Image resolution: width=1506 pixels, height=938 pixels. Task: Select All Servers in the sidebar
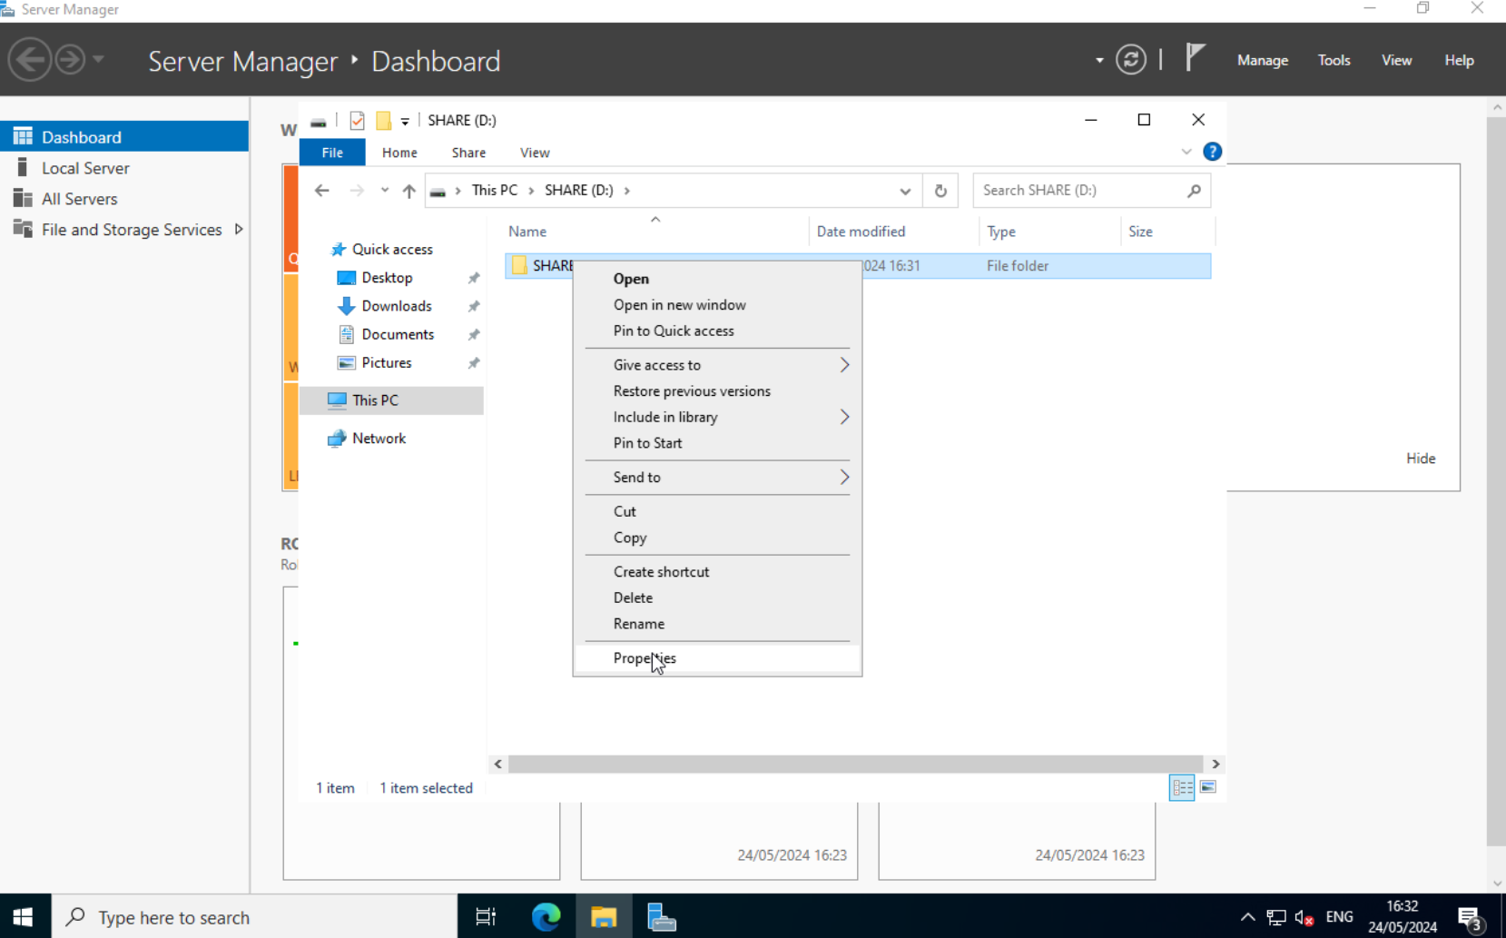(x=124, y=199)
